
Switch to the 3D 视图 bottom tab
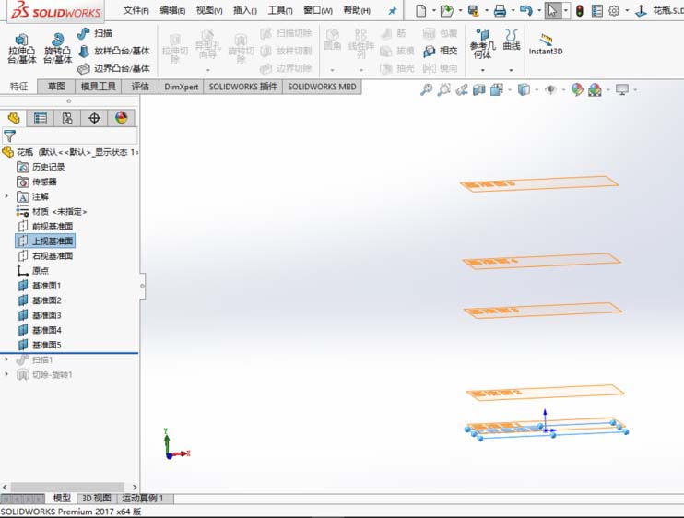(97, 499)
